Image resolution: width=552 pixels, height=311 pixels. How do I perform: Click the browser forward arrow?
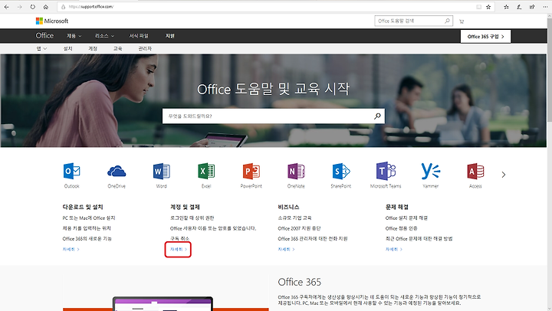coord(19,7)
